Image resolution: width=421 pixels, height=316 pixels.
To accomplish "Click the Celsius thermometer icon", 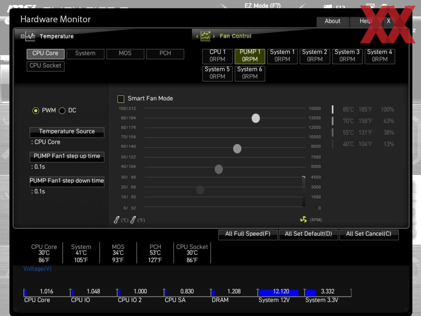I will (116, 220).
